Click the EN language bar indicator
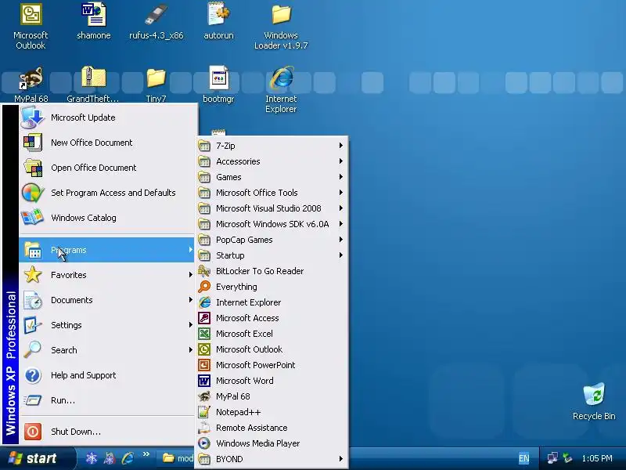Screen dimensions: 626x470 point(523,458)
